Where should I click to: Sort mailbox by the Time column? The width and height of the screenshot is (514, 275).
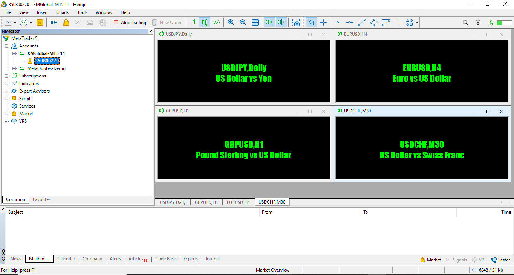485,212
